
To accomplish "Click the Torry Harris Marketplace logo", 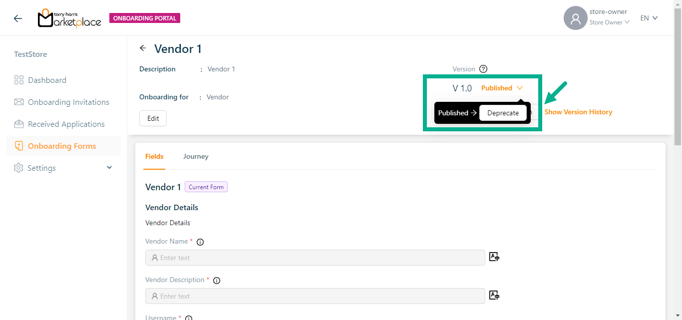I will point(69,18).
